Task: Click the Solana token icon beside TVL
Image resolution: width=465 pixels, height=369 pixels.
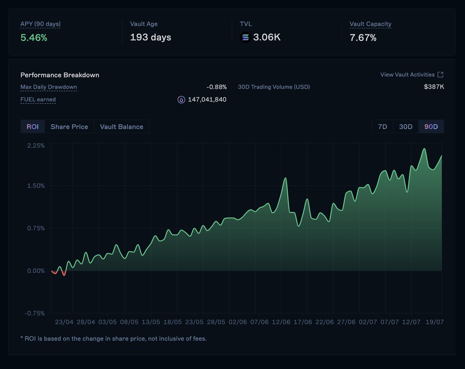Action: [245, 38]
